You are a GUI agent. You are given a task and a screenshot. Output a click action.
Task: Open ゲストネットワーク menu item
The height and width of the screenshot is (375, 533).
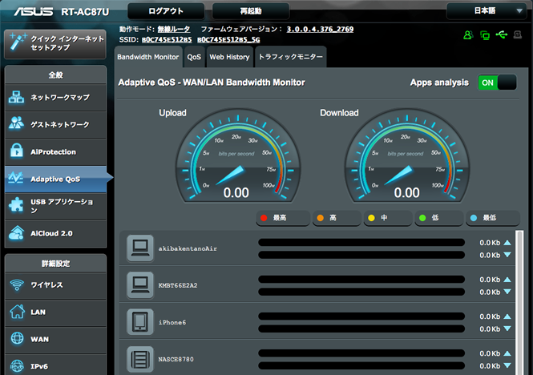click(55, 125)
